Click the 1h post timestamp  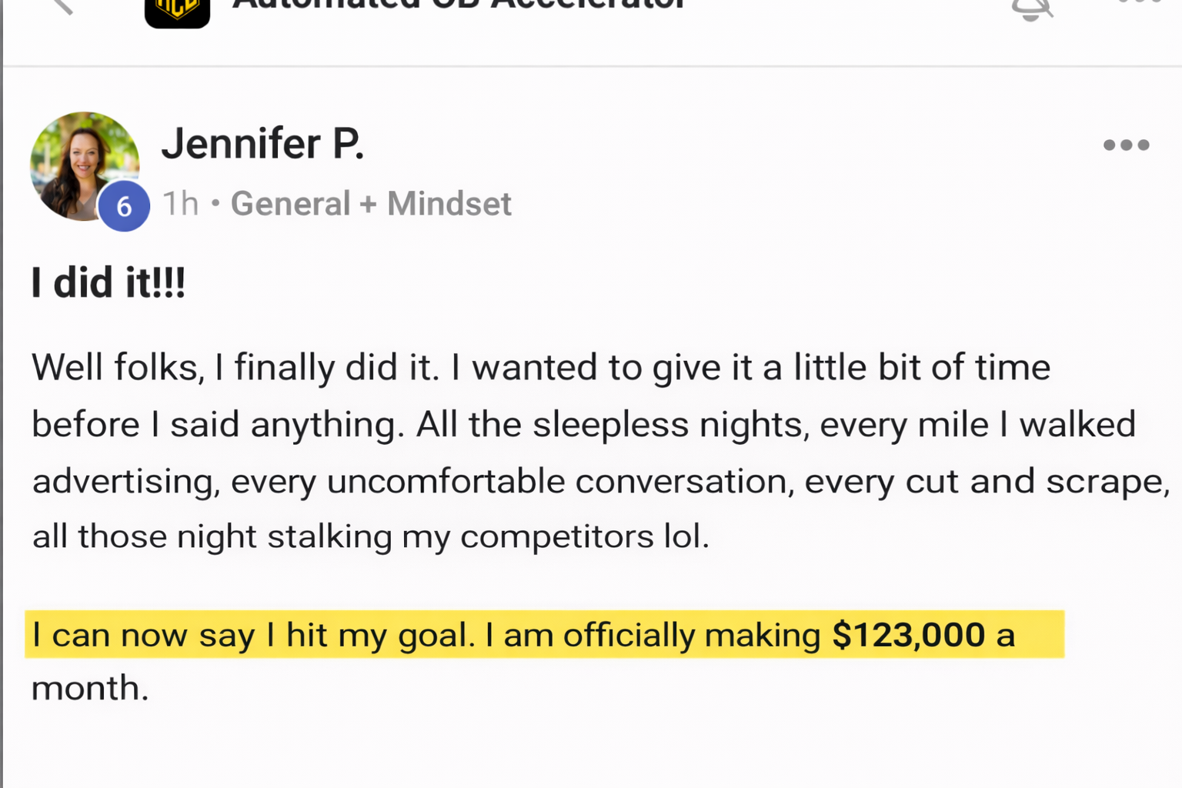pyautogui.click(x=180, y=204)
